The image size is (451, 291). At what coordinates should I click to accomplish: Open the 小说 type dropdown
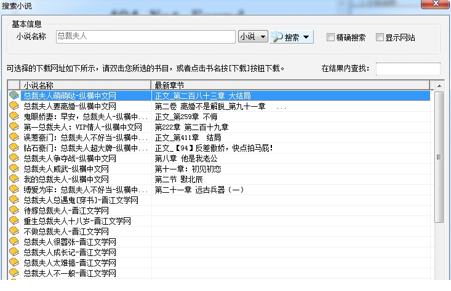(253, 36)
